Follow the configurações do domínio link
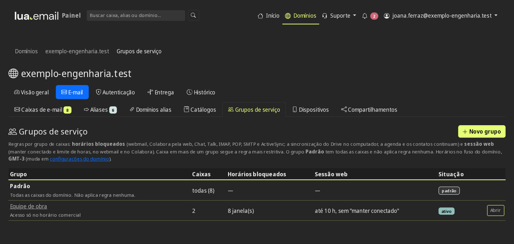 coord(79,159)
